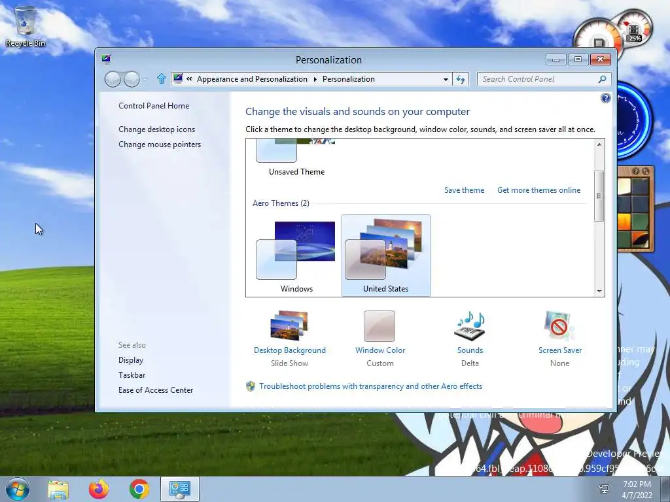
Task: Go up one level with blue arrow
Action: coord(161,78)
